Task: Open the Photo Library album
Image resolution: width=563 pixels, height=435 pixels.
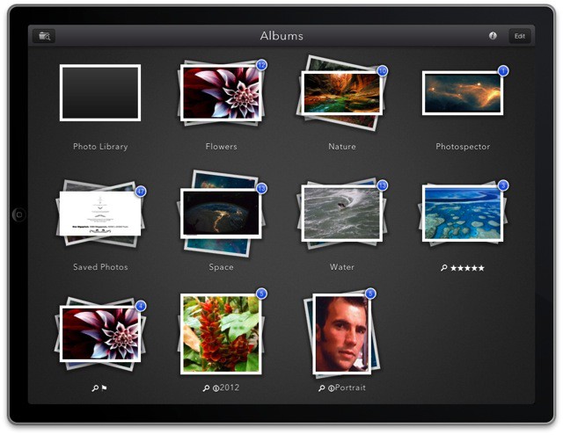Action: pos(100,92)
